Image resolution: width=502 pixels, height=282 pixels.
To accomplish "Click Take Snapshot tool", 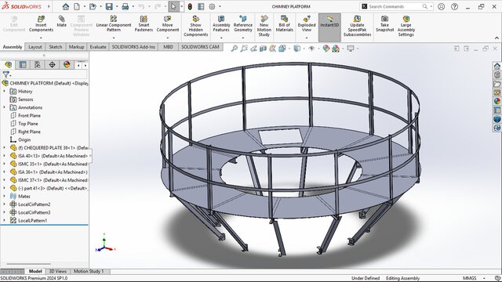I will point(385,24).
